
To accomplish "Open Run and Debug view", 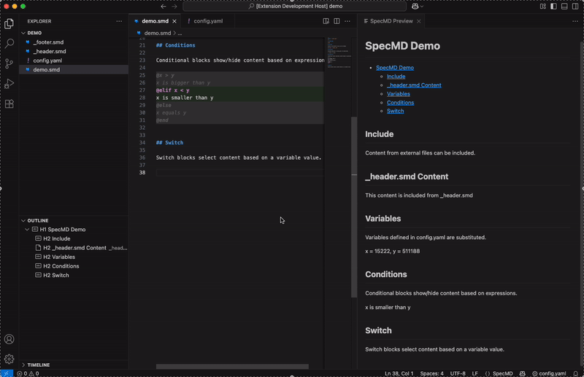I will (x=9, y=83).
